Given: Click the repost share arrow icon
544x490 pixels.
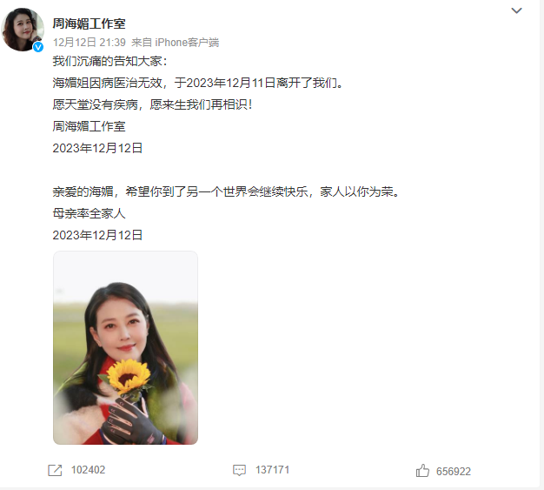Looking at the screenshot, I should [x=55, y=471].
